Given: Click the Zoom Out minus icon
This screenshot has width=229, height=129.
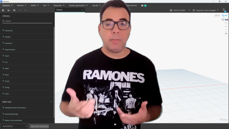Looking at the screenshot, I should (x=226, y=29).
